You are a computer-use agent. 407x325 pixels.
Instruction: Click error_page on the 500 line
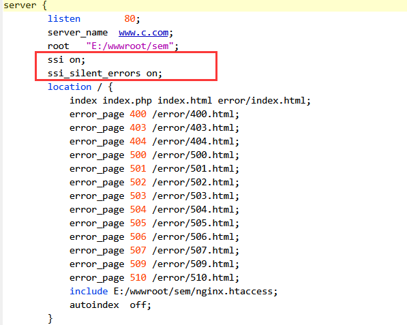[x=97, y=155]
